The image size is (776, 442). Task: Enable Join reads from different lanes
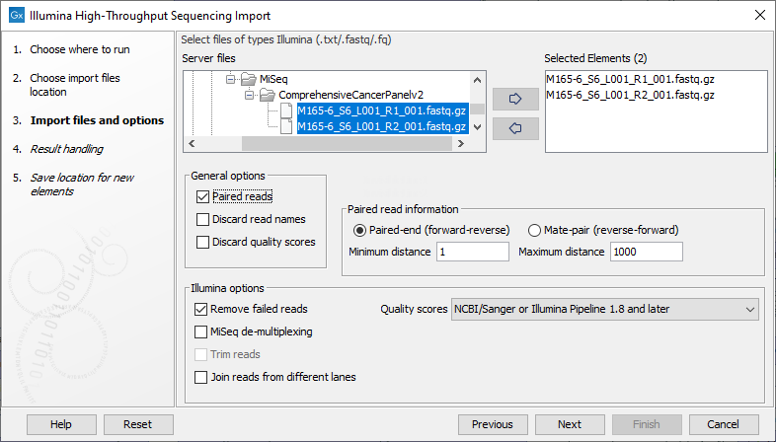(x=200, y=377)
